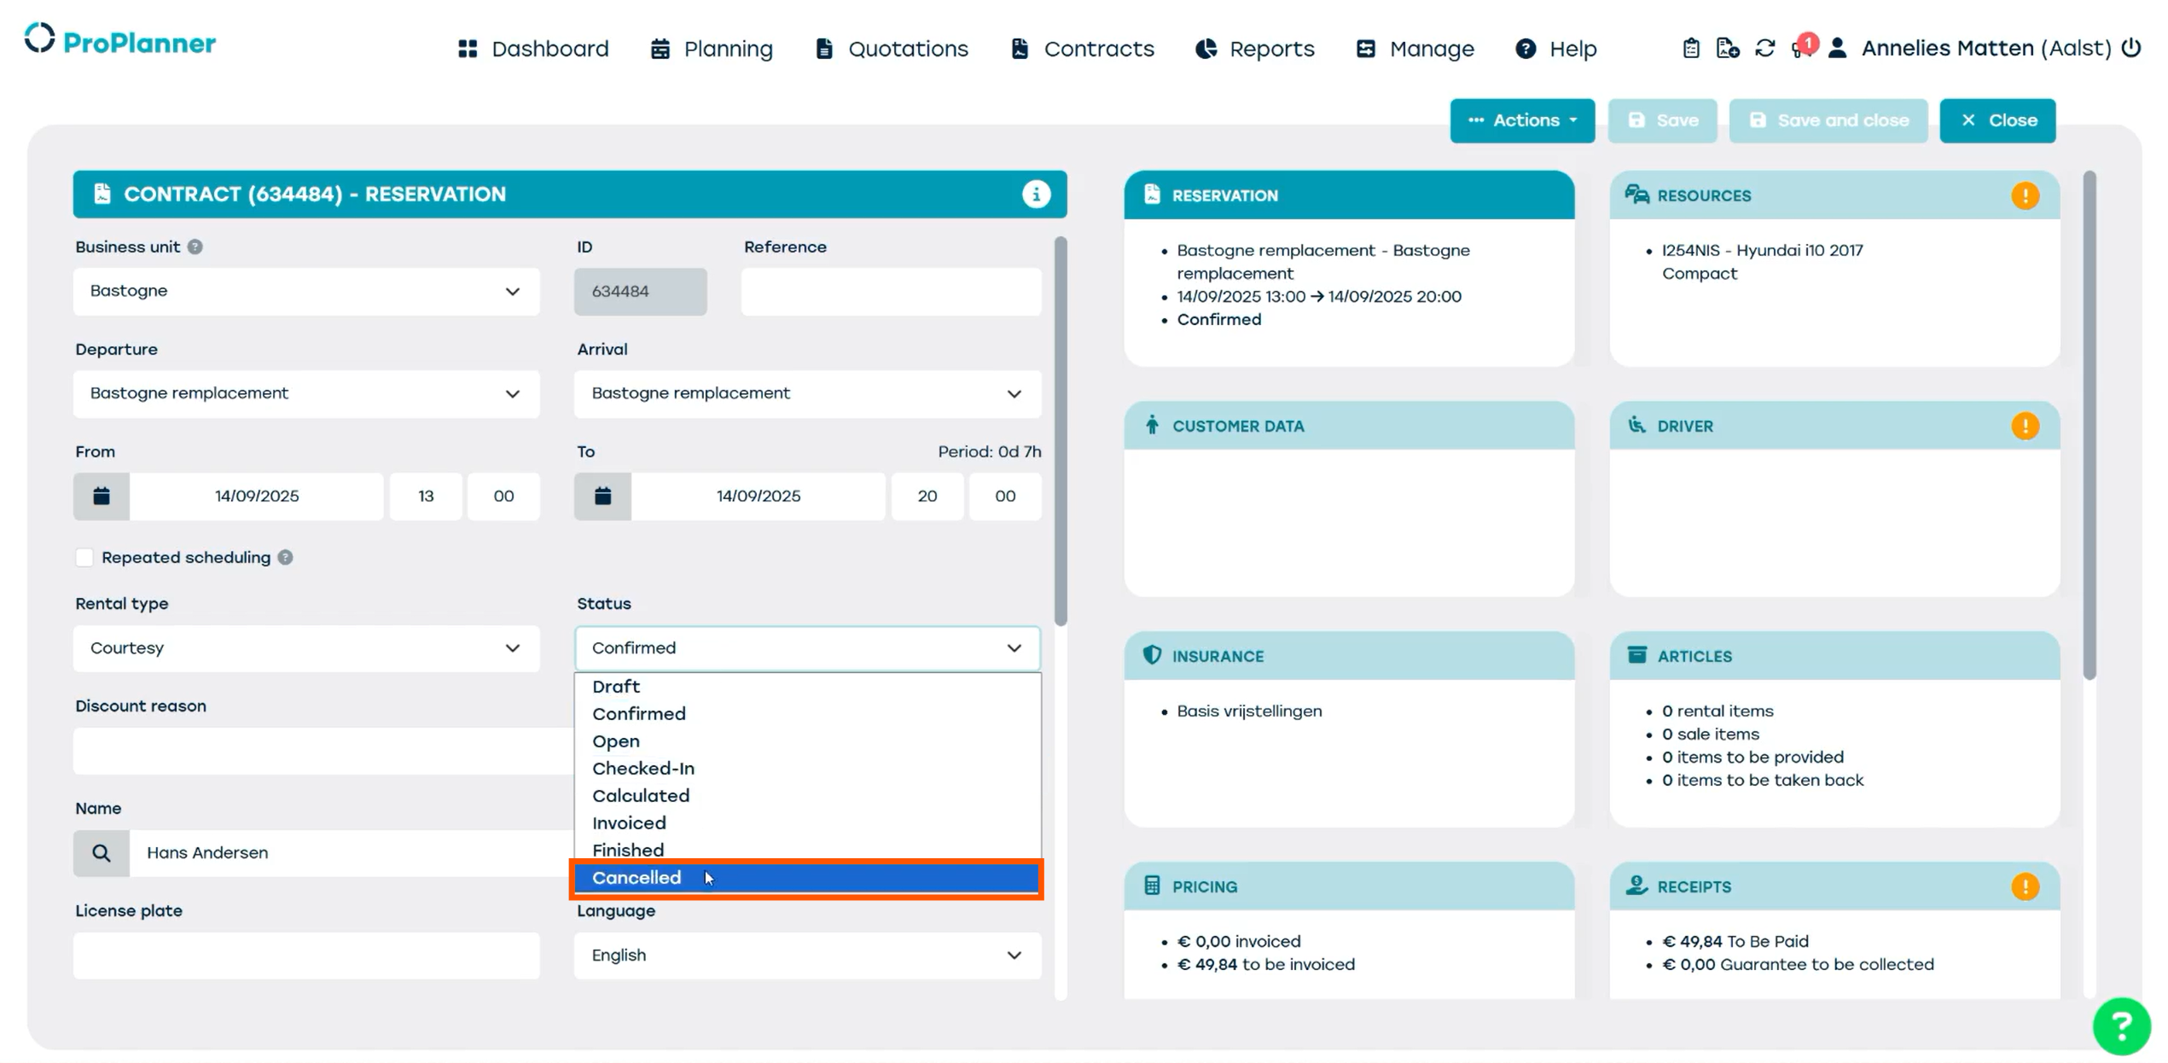Expand the Rental type Courtesy dropdown

pos(306,648)
